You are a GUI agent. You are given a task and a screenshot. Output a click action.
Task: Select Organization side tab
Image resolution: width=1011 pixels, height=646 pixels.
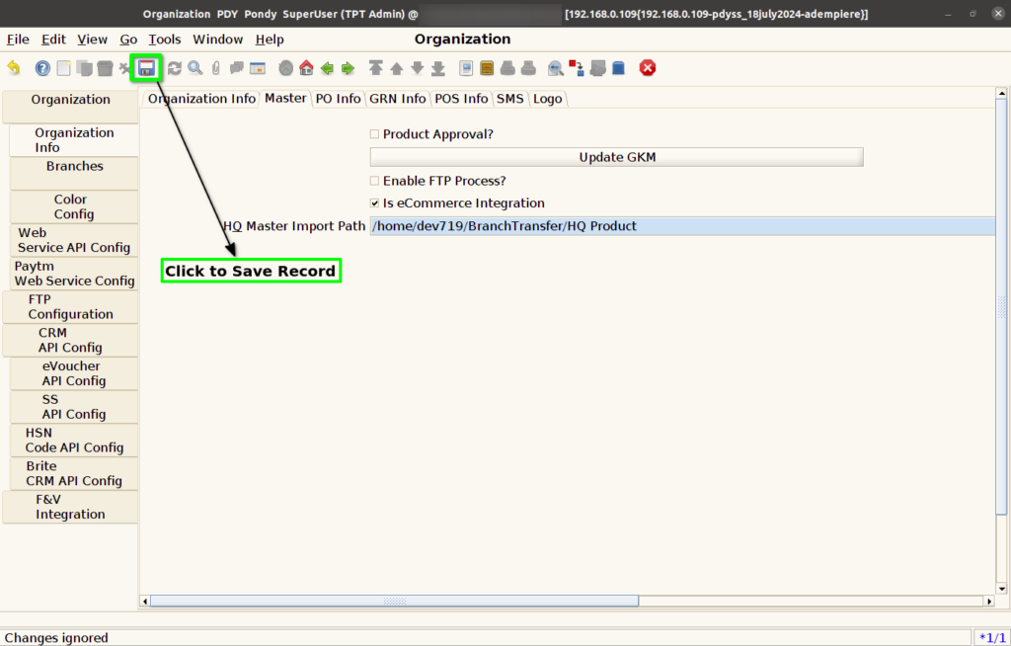click(71, 107)
